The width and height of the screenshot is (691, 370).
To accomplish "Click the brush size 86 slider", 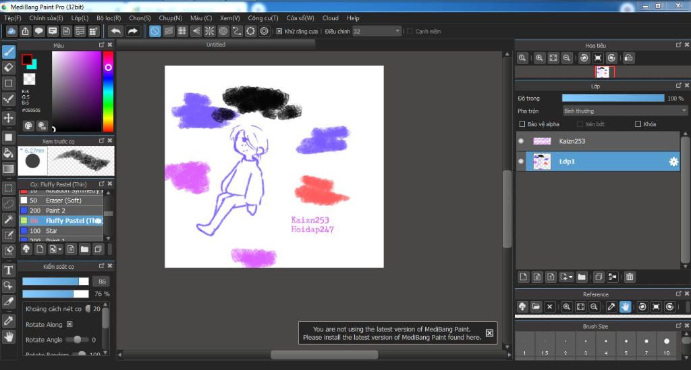I will click(55, 282).
